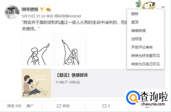Image resolution: width=171 pixels, height=112 pixels.
Task: Click the repost arrow icon beside 转发
Action: click(x=59, y=106)
